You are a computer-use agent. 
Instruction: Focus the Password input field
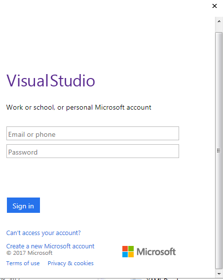pos(93,151)
